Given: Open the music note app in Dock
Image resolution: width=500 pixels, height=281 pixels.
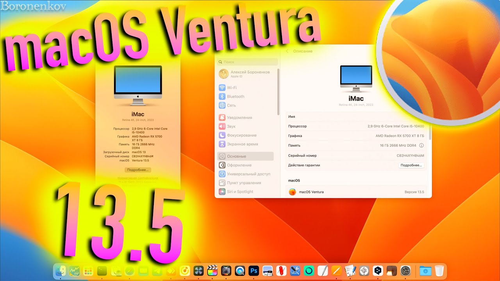Looking at the screenshot, I should [185, 270].
